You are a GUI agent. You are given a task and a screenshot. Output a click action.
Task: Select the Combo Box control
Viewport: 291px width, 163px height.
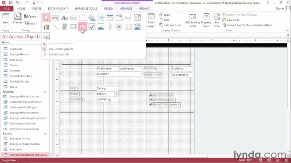coord(137,18)
